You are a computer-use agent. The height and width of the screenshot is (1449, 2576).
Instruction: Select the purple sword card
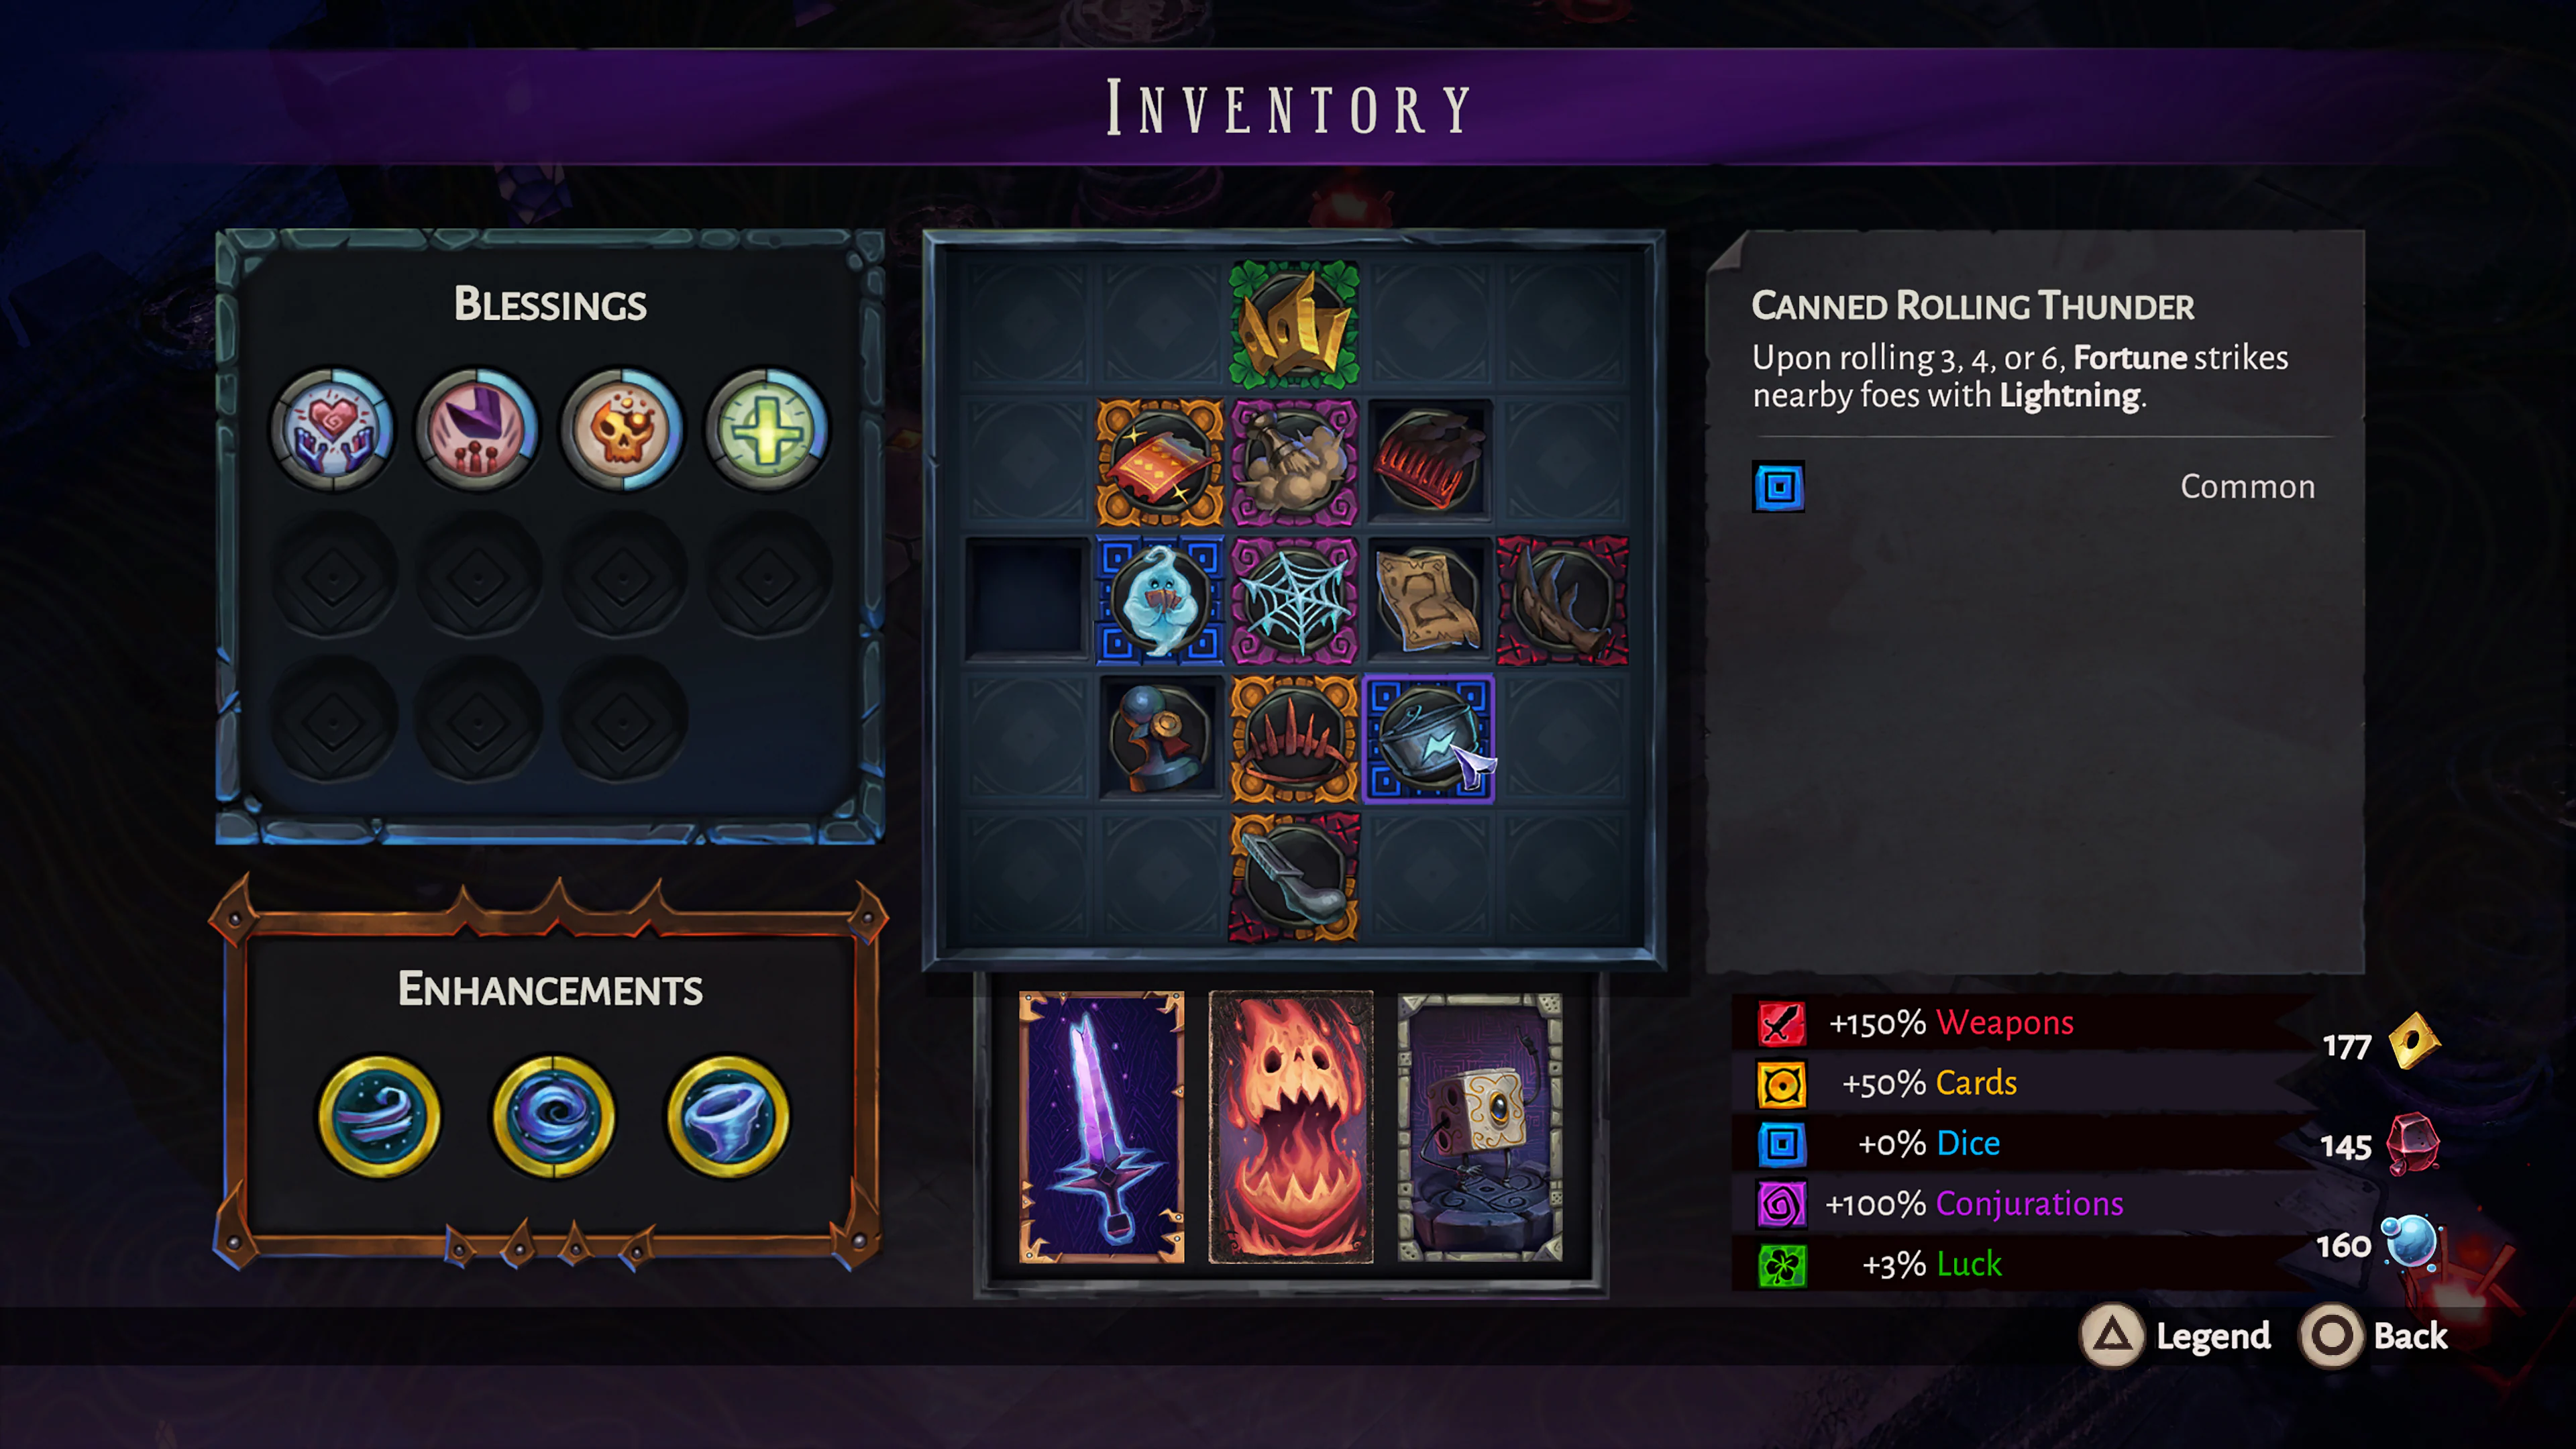click(x=1101, y=1127)
